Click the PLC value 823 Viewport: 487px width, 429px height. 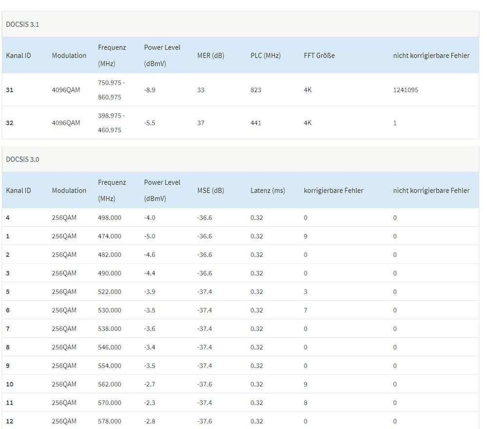pyautogui.click(x=256, y=90)
